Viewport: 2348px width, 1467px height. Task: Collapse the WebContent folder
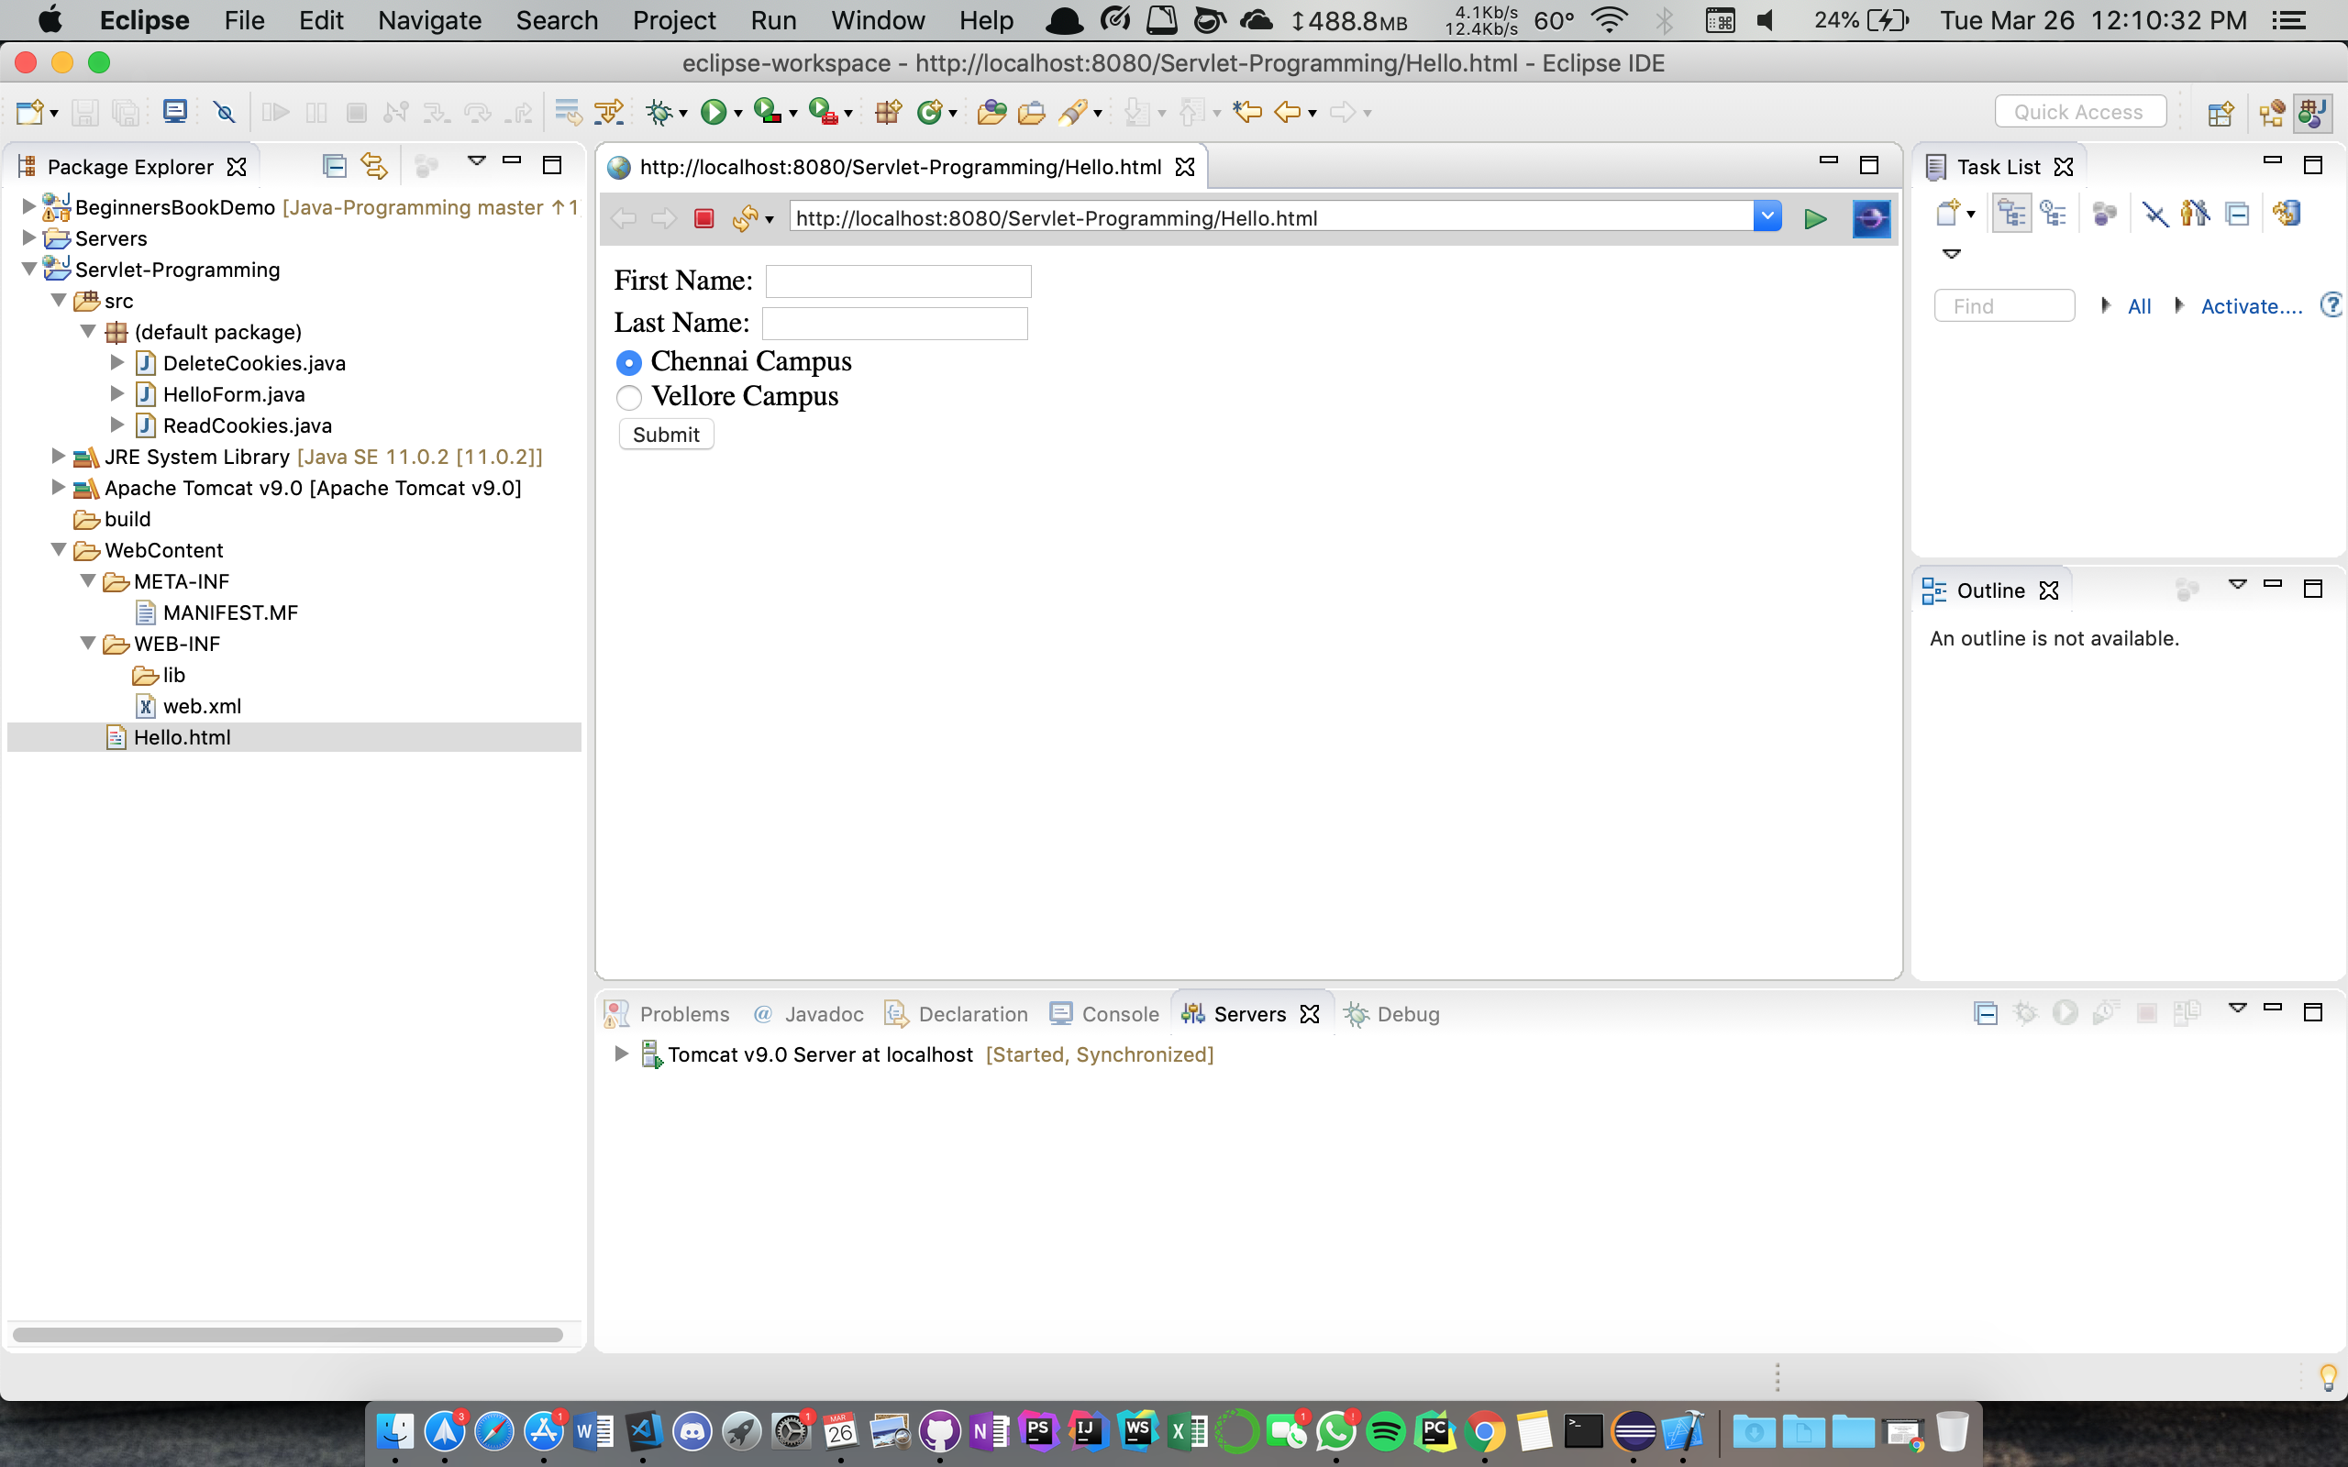(x=58, y=550)
